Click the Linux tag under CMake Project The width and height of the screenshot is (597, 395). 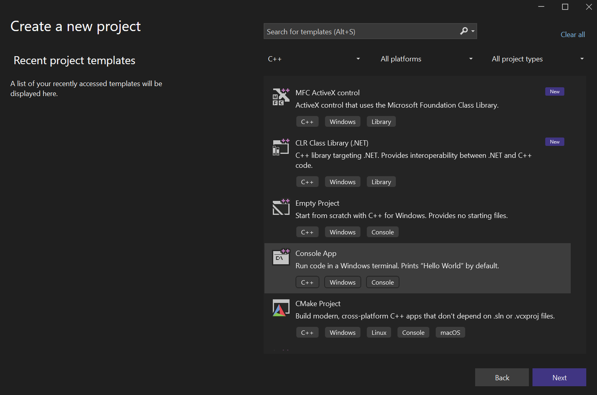tap(379, 332)
